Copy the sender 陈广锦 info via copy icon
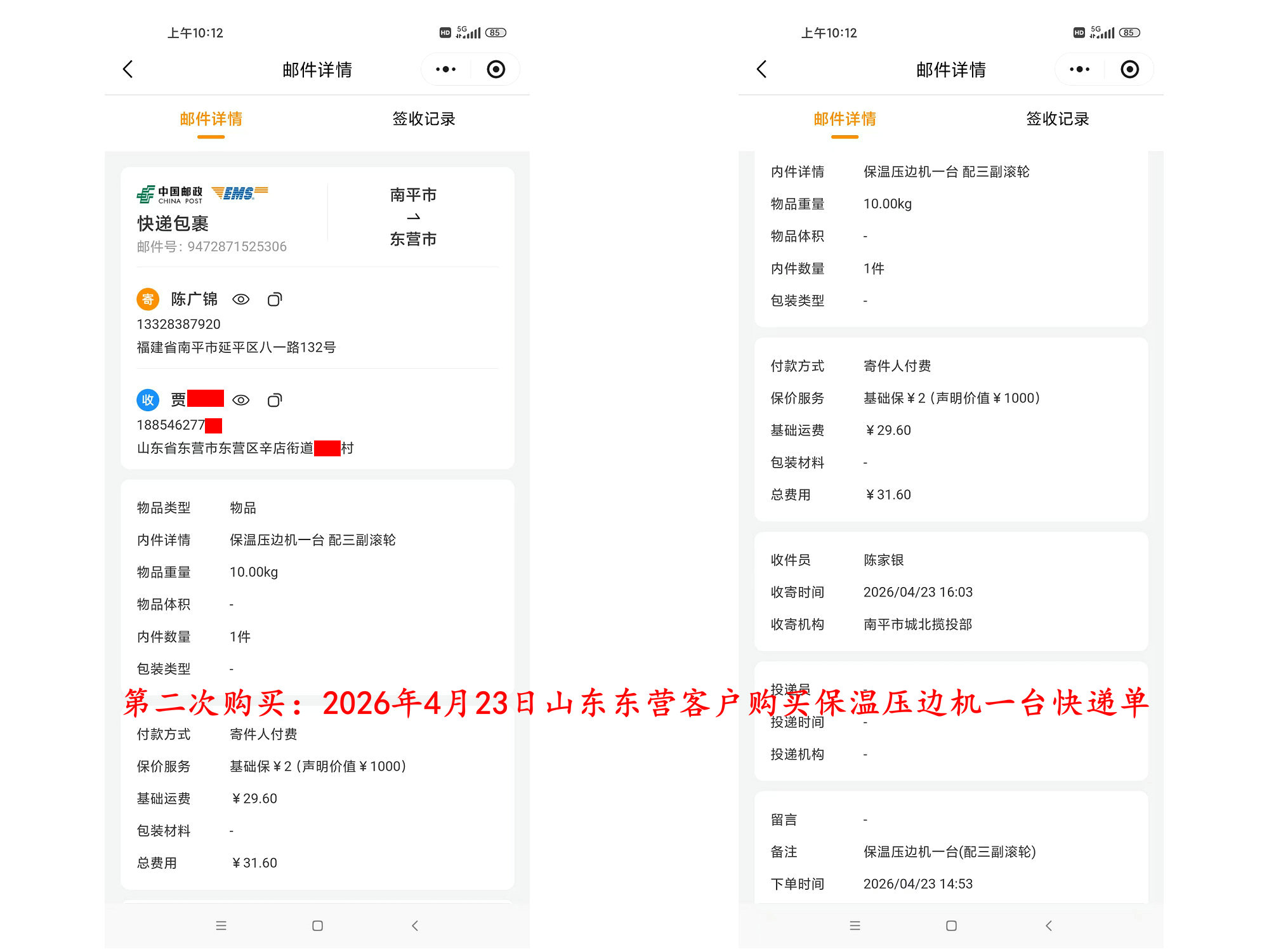The image size is (1269, 952). [275, 299]
